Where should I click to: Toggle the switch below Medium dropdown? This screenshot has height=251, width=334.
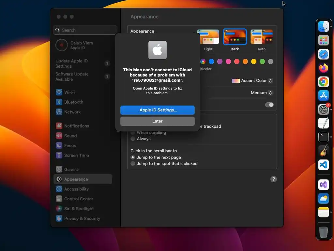coord(269,105)
